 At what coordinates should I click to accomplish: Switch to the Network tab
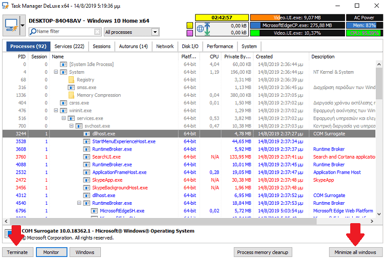point(165,46)
